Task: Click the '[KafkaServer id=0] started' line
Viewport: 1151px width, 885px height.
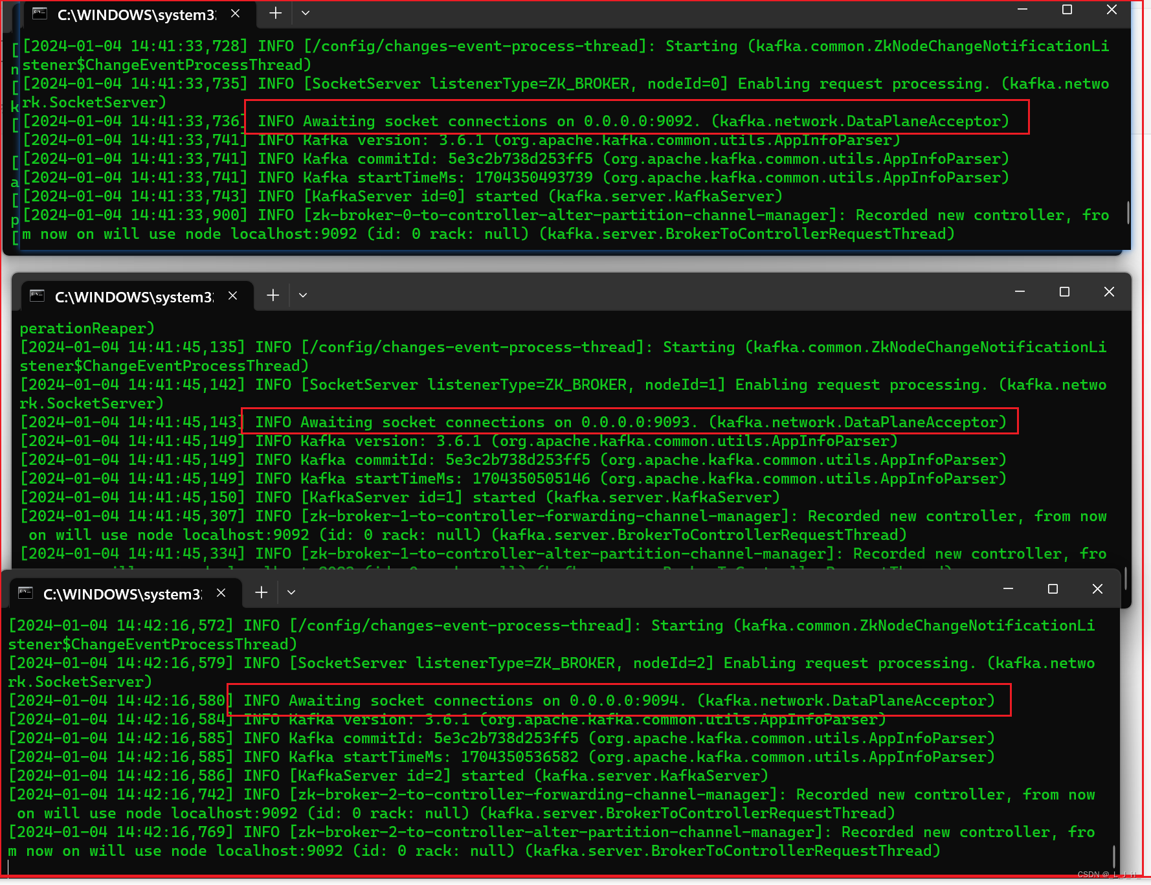Action: click(403, 197)
